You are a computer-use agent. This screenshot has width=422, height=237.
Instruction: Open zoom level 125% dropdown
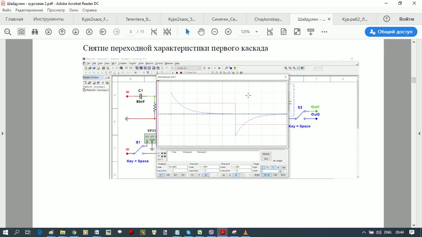click(x=256, y=32)
